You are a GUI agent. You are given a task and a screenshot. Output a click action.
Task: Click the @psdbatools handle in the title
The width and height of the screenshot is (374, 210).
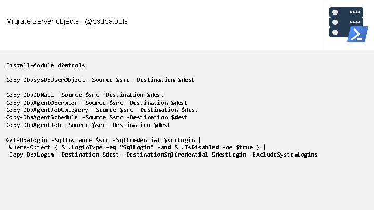(x=107, y=22)
